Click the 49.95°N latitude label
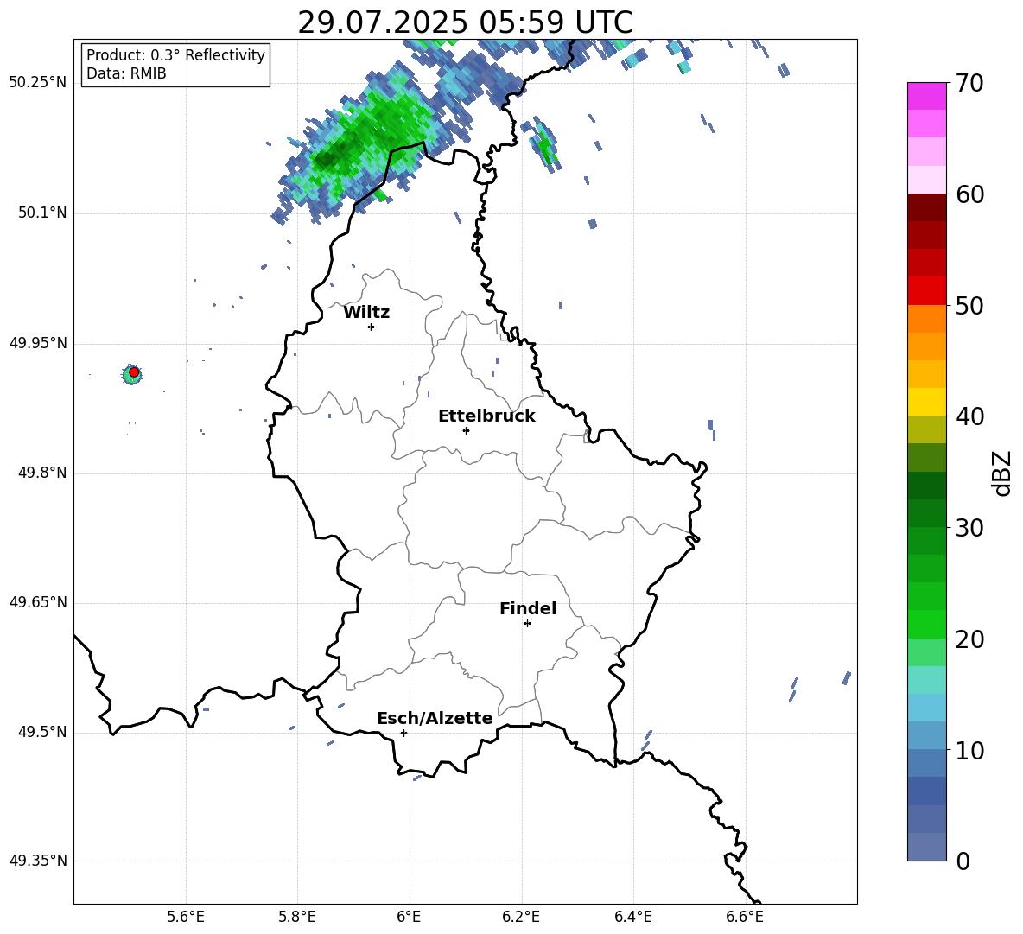 [x=38, y=343]
